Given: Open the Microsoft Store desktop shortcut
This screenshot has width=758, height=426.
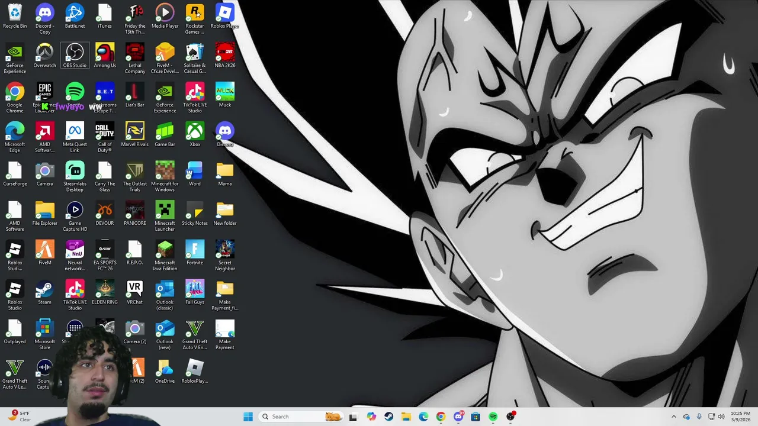Looking at the screenshot, I should 44,335.
